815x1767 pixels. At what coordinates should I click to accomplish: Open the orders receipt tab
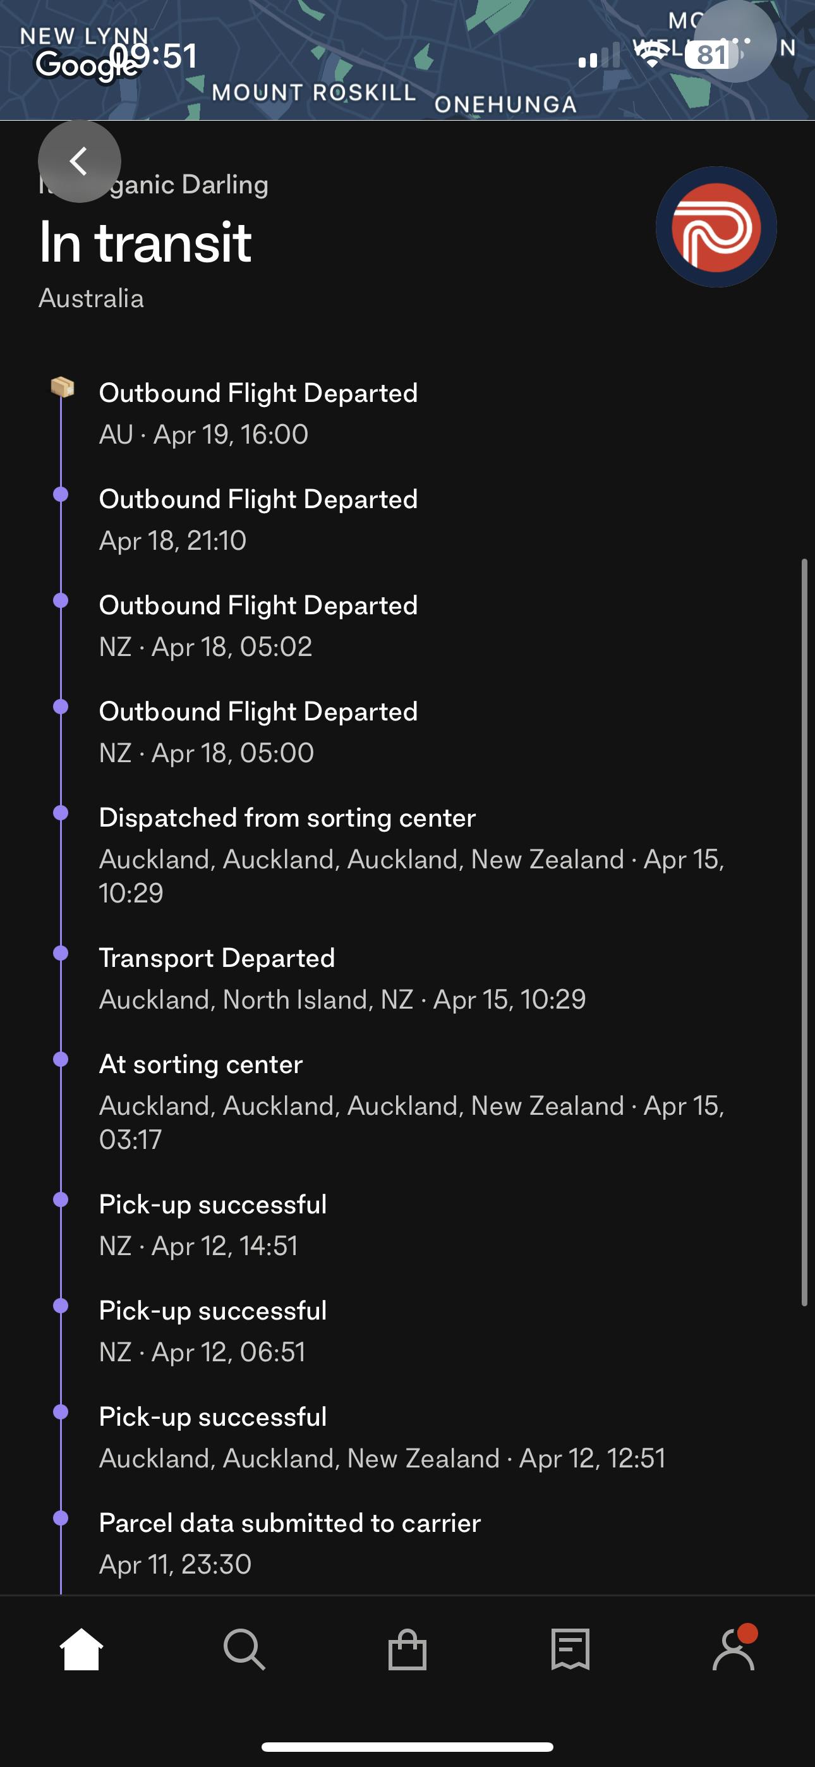pyautogui.click(x=570, y=1649)
